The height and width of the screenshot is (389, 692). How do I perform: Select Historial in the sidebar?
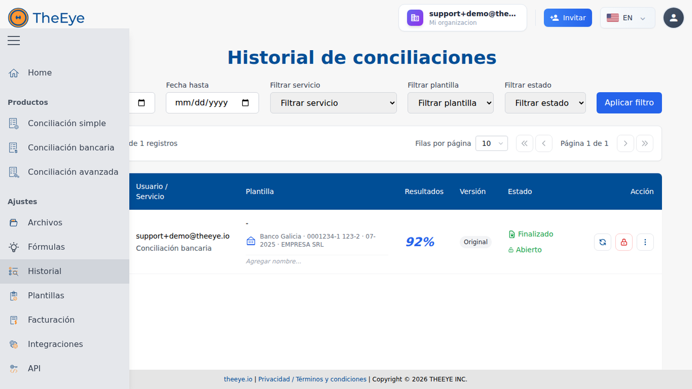tap(65, 271)
